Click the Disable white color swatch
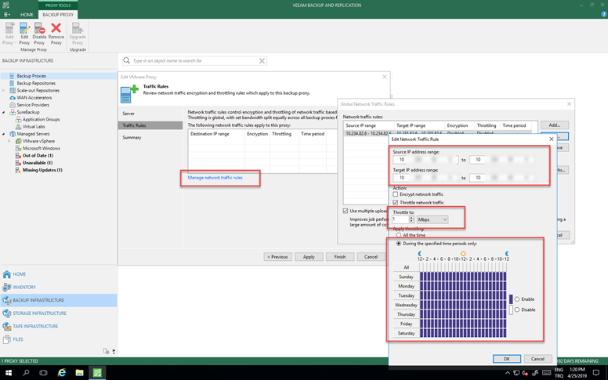The width and height of the screenshot is (608, 380). (x=511, y=309)
